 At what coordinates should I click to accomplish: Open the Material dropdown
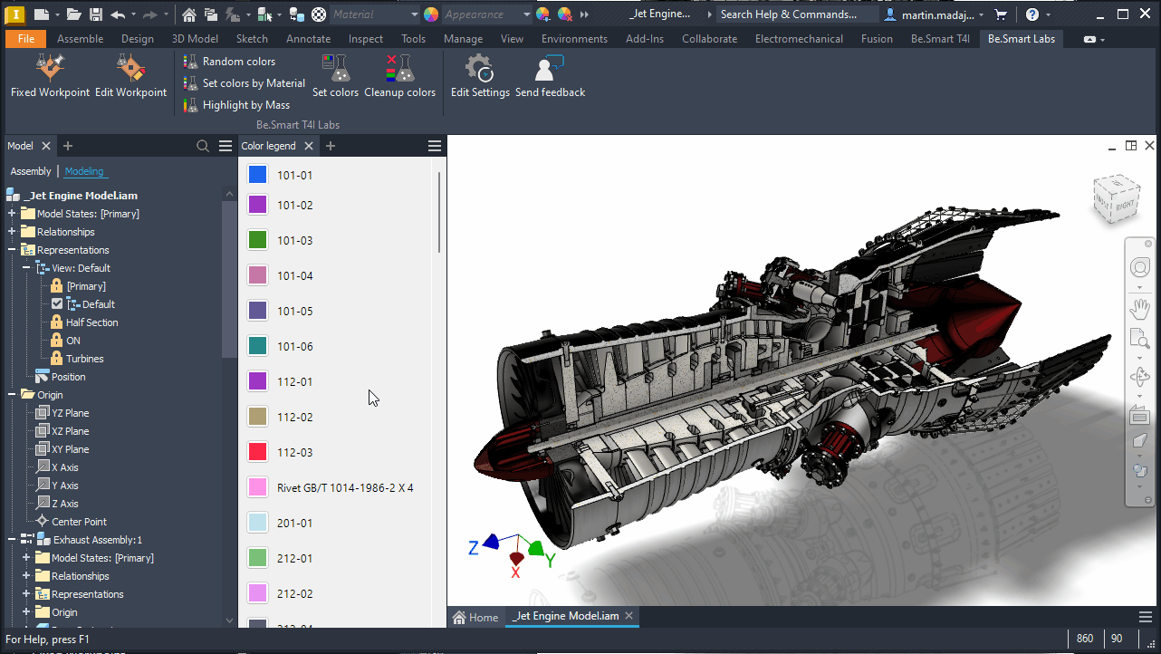[414, 14]
